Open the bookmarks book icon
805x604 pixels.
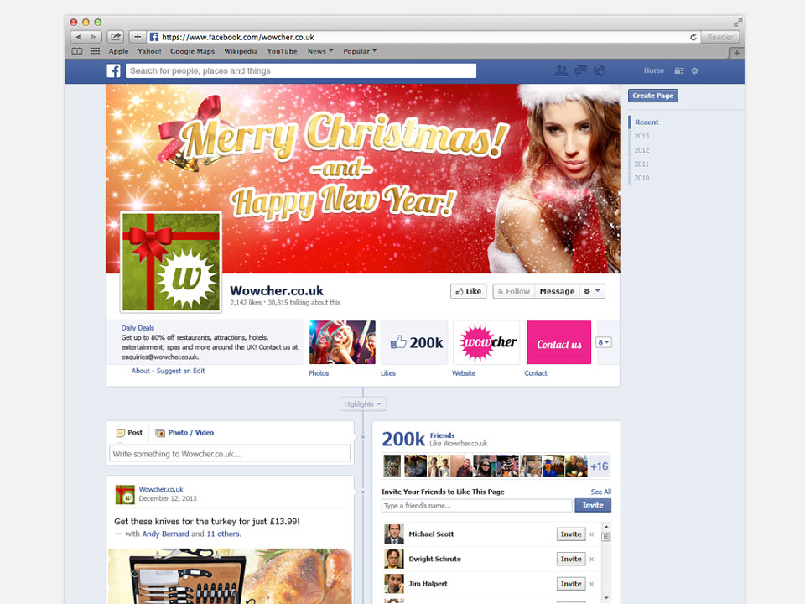pos(77,51)
